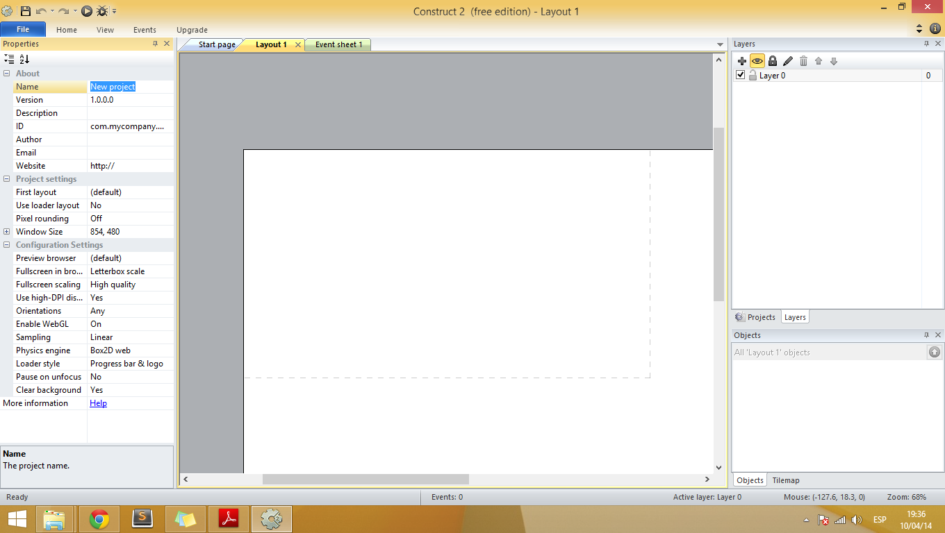Rename layer using the pencil icon
The width and height of the screenshot is (945, 533).
pos(787,61)
